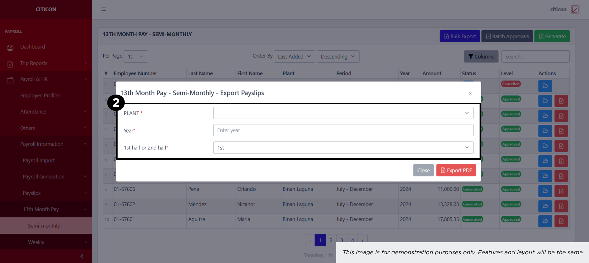This screenshot has width=589, height=263.
Task: Click the citicon user profile icon
Action: pos(575,9)
